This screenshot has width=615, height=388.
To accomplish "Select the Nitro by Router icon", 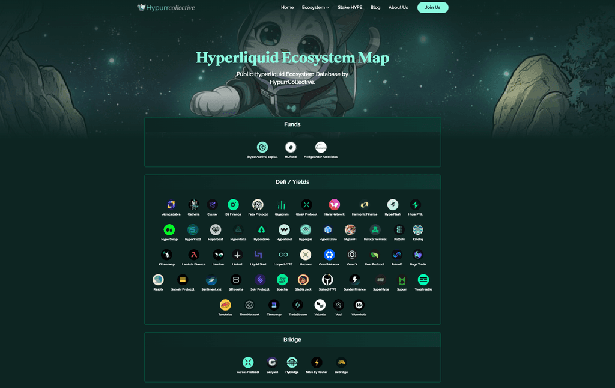I will [317, 361].
